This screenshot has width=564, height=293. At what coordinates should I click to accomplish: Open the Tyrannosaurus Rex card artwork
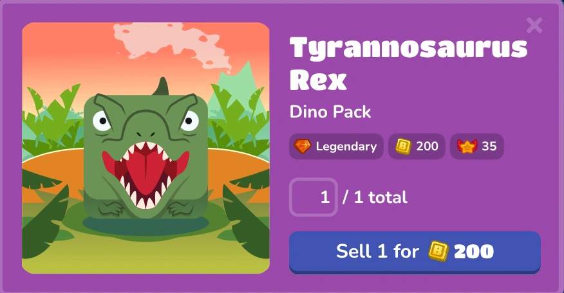146,148
